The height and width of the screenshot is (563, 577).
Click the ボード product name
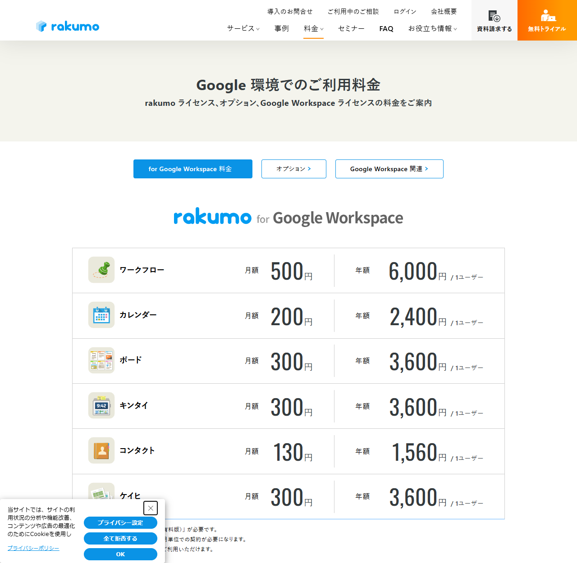point(131,360)
